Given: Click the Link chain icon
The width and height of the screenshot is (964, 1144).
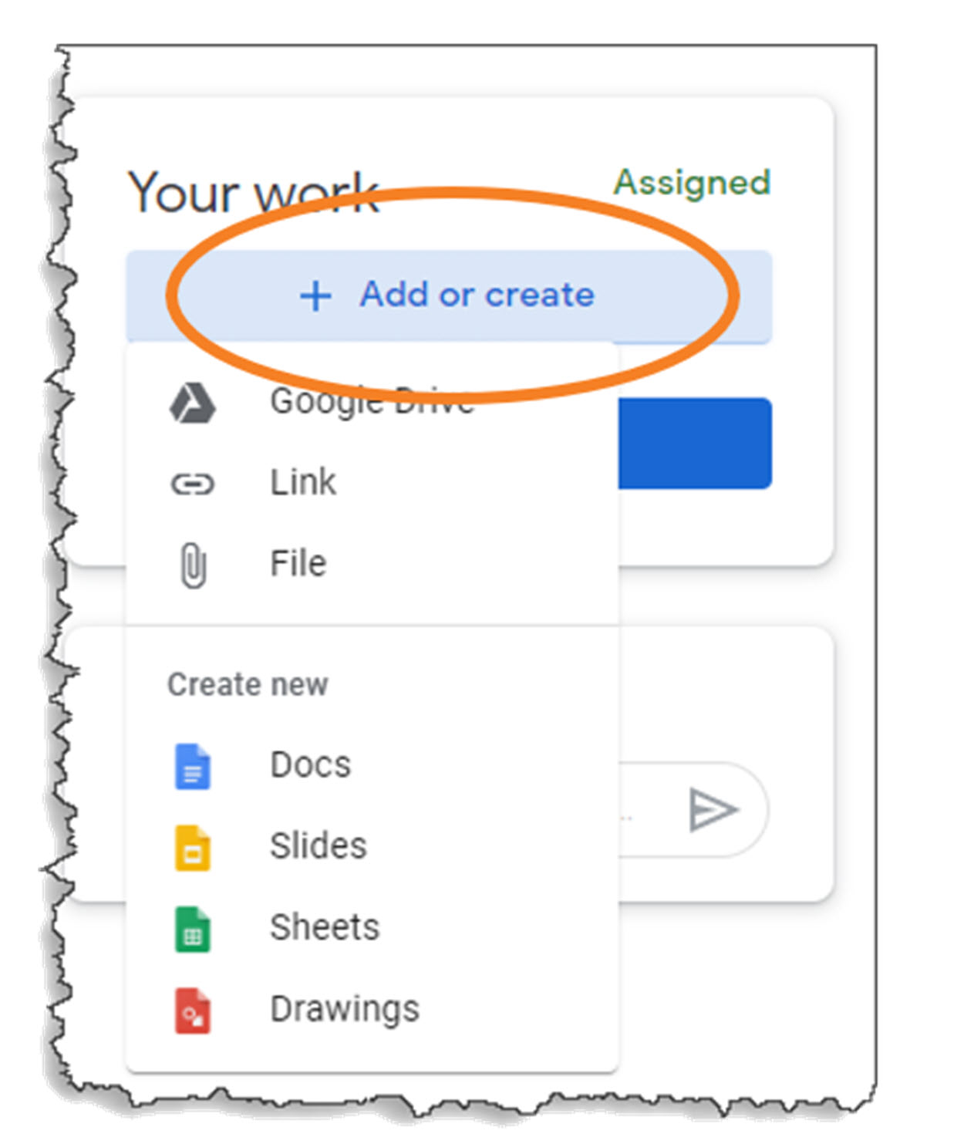Looking at the screenshot, I should tap(192, 484).
